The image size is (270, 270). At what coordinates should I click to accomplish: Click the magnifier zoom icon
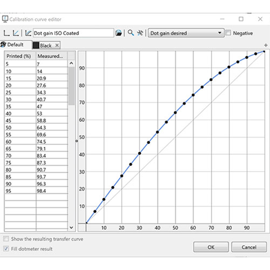tap(131, 33)
